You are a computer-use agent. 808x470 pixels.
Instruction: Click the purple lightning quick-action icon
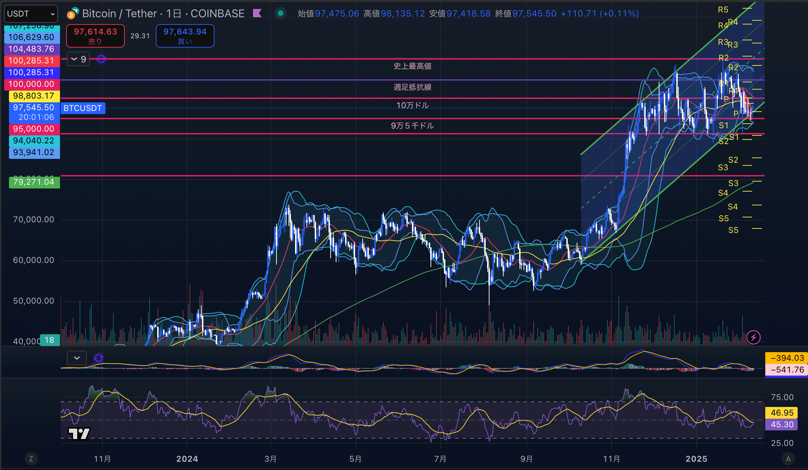tap(754, 337)
